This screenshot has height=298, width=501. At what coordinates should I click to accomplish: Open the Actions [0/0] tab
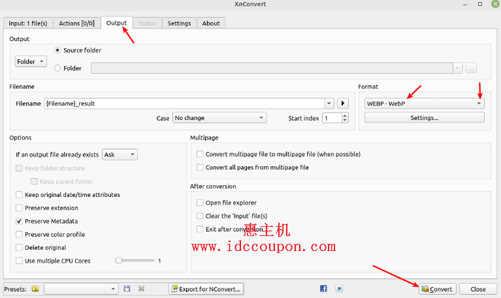[x=76, y=23]
